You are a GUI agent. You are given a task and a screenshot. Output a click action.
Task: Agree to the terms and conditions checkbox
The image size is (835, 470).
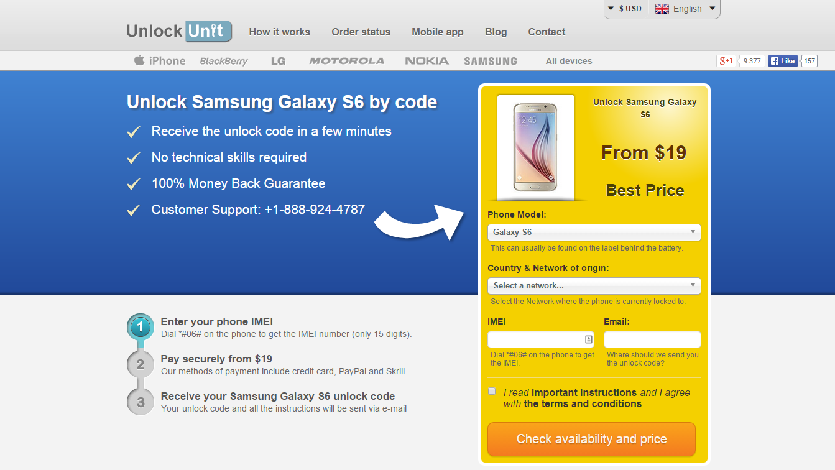pos(492,392)
